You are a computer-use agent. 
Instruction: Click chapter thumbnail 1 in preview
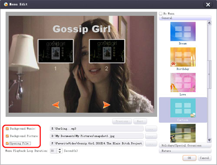point(56,51)
